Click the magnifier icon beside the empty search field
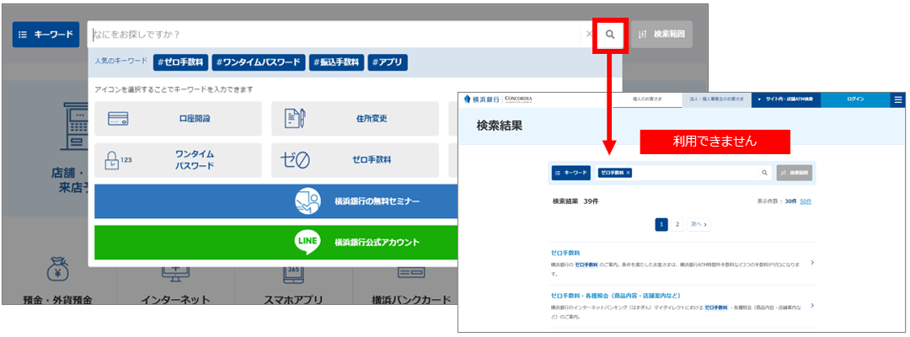The width and height of the screenshot is (910, 337). (x=610, y=35)
